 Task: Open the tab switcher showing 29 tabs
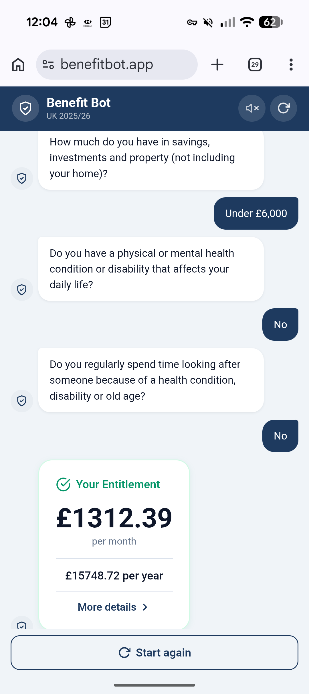[x=255, y=65]
